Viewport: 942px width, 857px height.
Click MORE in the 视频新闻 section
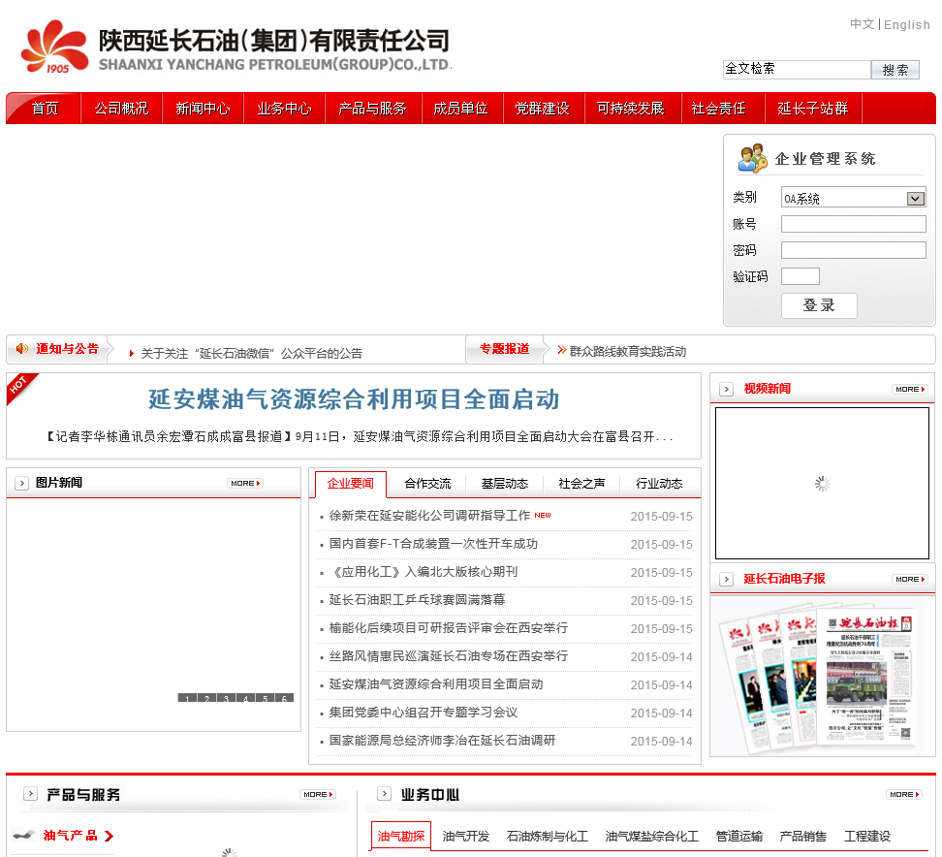pyautogui.click(x=910, y=390)
